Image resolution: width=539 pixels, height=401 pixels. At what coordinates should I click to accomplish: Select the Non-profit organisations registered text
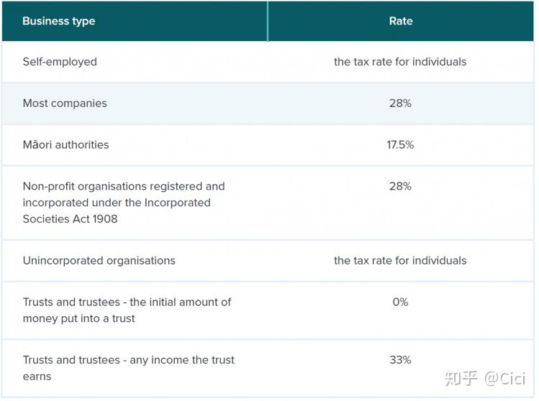(124, 186)
